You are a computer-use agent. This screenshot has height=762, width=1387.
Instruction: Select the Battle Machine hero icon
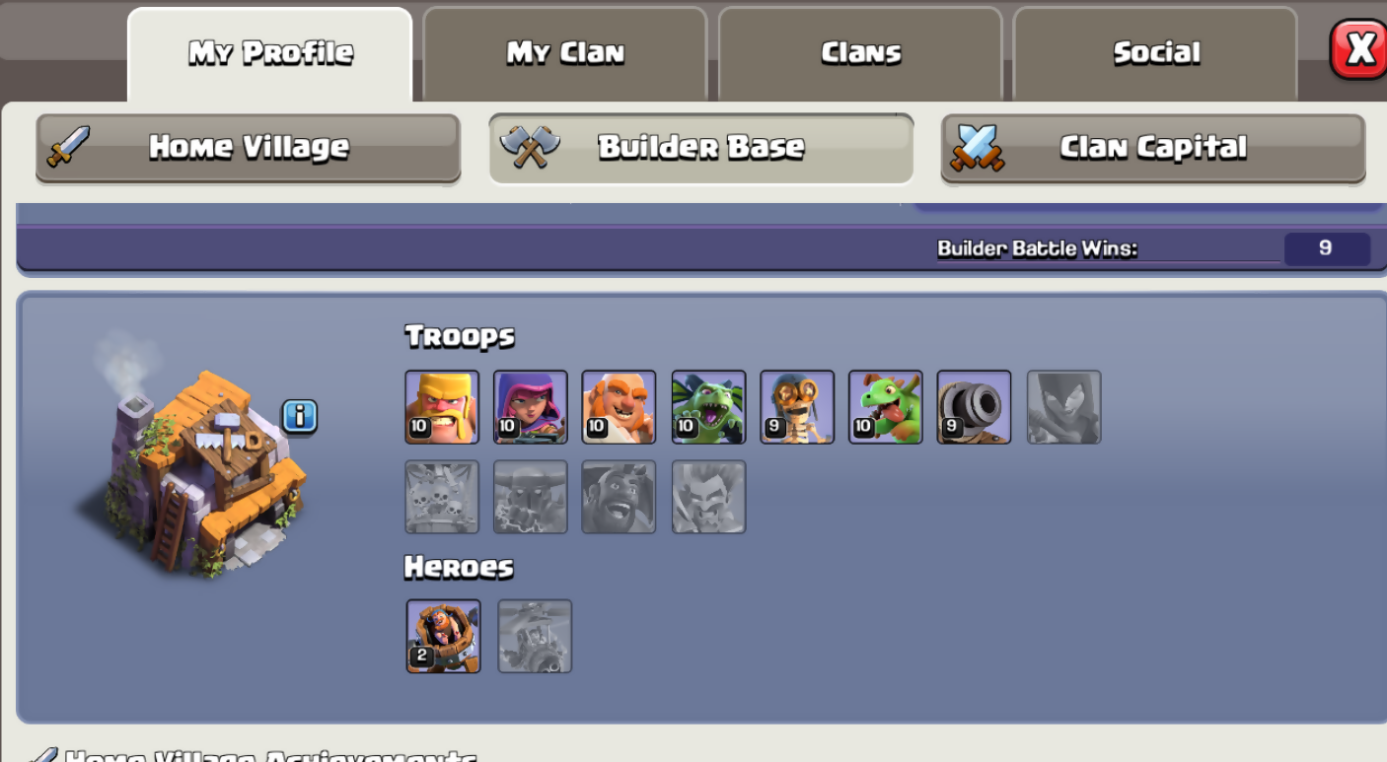click(x=444, y=637)
